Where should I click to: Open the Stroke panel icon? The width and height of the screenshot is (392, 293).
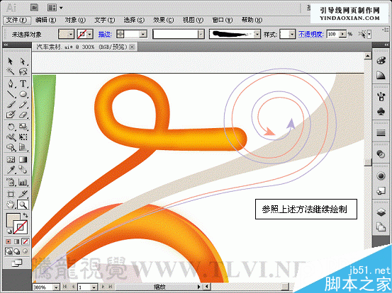[381, 133]
